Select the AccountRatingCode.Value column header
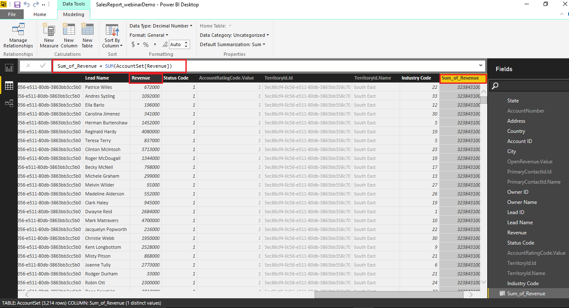Screen dimensions: 569x308 [x=230, y=78]
